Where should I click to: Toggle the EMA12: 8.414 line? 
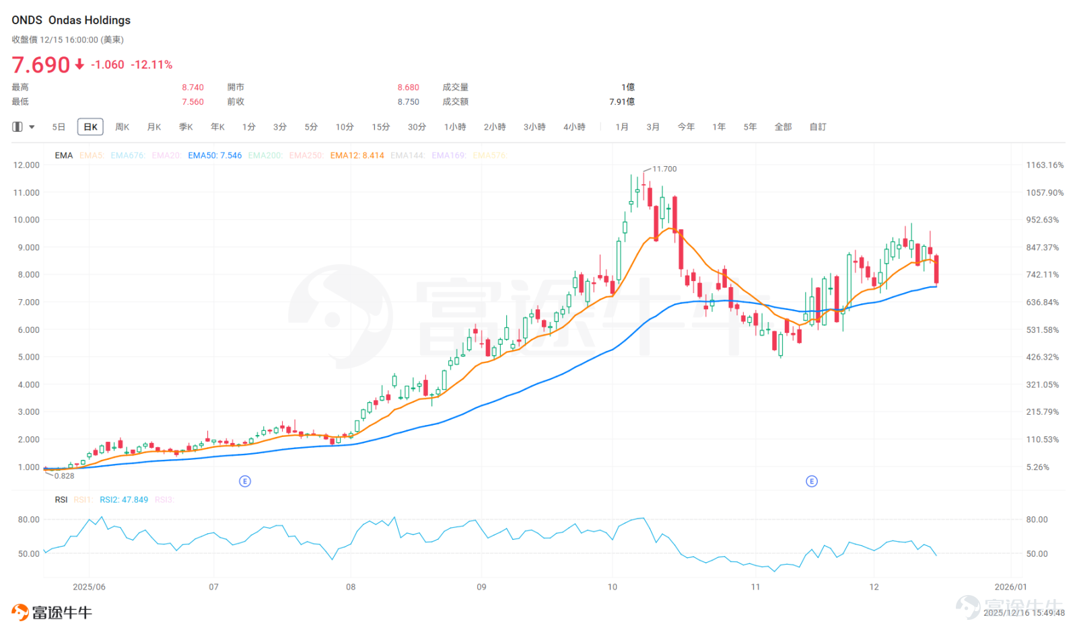pos(357,155)
